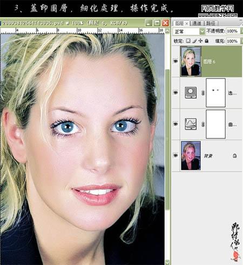
Task: Select the curves layer mask thumbnail
Action: [x=215, y=124]
